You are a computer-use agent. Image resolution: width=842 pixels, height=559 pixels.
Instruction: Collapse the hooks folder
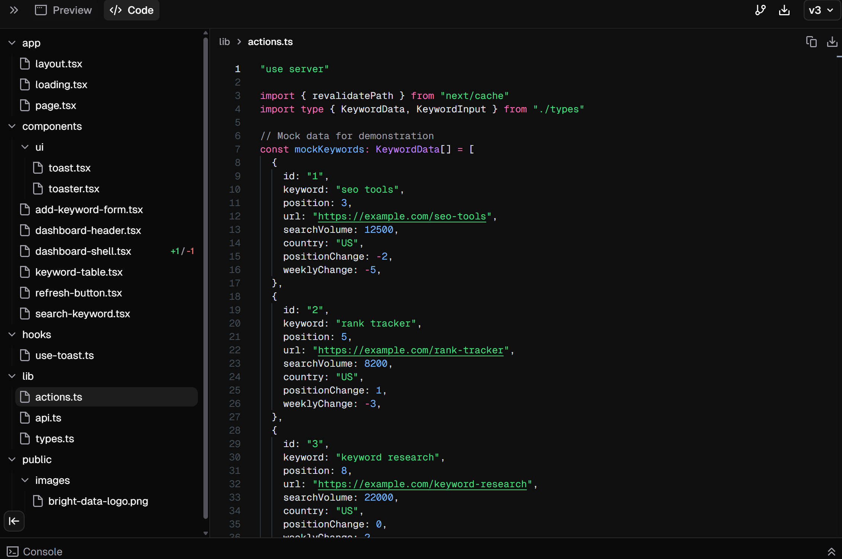12,334
